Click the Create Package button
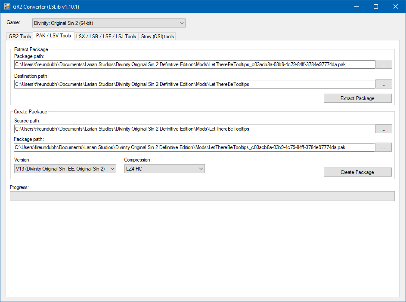 (x=357, y=172)
